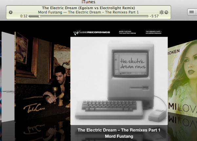Click the song title The Electric Dream remix
This screenshot has width=197, height=141.
(x=89, y=8)
